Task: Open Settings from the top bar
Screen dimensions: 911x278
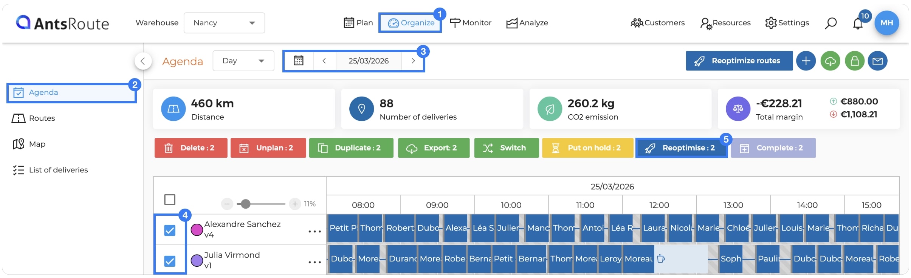Action: (787, 23)
